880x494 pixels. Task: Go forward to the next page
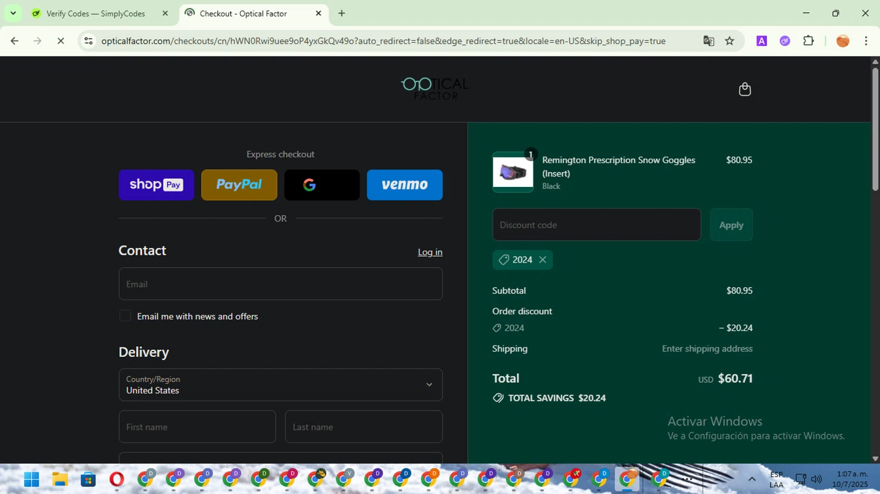(x=38, y=41)
